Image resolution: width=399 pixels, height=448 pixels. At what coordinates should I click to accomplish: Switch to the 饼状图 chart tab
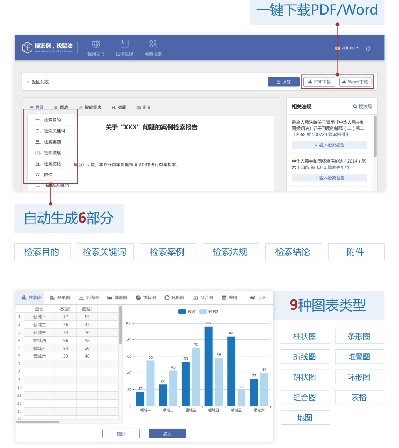(146, 298)
